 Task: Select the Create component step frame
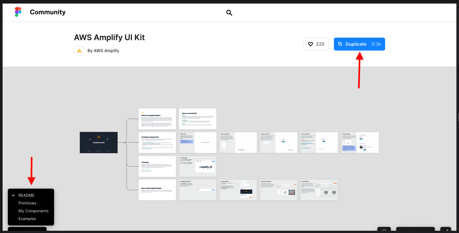tap(319, 143)
